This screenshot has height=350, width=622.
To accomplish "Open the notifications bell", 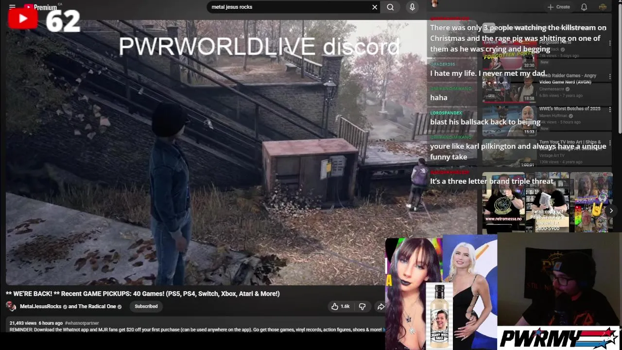I will [584, 7].
